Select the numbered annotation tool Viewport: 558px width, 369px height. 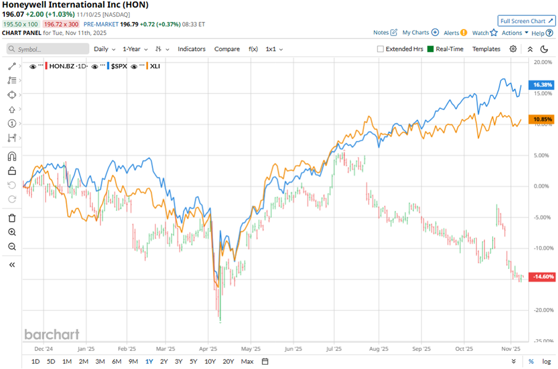[x=12, y=124]
